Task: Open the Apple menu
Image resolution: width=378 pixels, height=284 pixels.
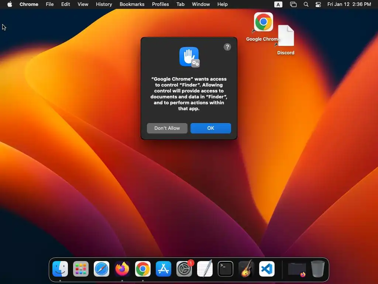Action: point(10,4)
